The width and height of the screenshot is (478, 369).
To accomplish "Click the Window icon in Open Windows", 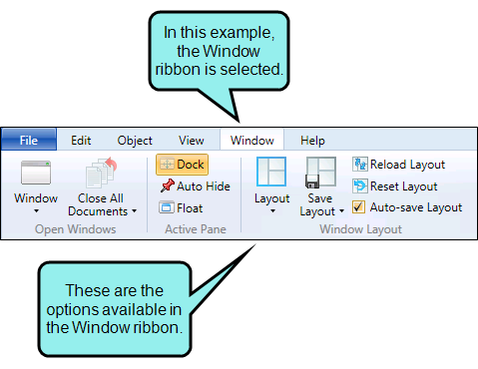I will pos(36,173).
